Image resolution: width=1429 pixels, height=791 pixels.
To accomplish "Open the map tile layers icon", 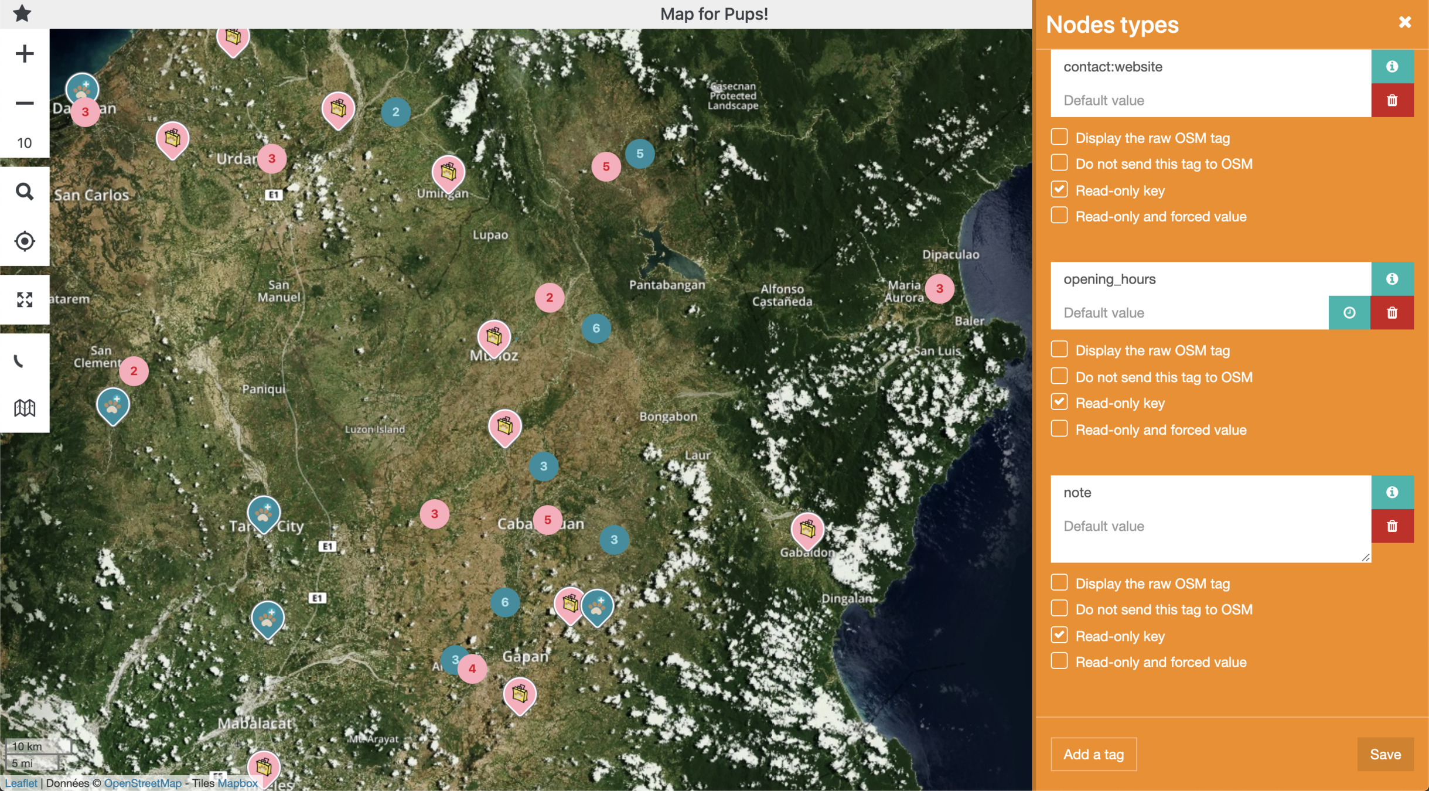I will click(x=25, y=408).
